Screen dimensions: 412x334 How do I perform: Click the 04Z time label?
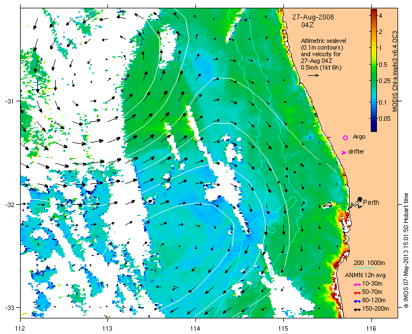click(307, 25)
